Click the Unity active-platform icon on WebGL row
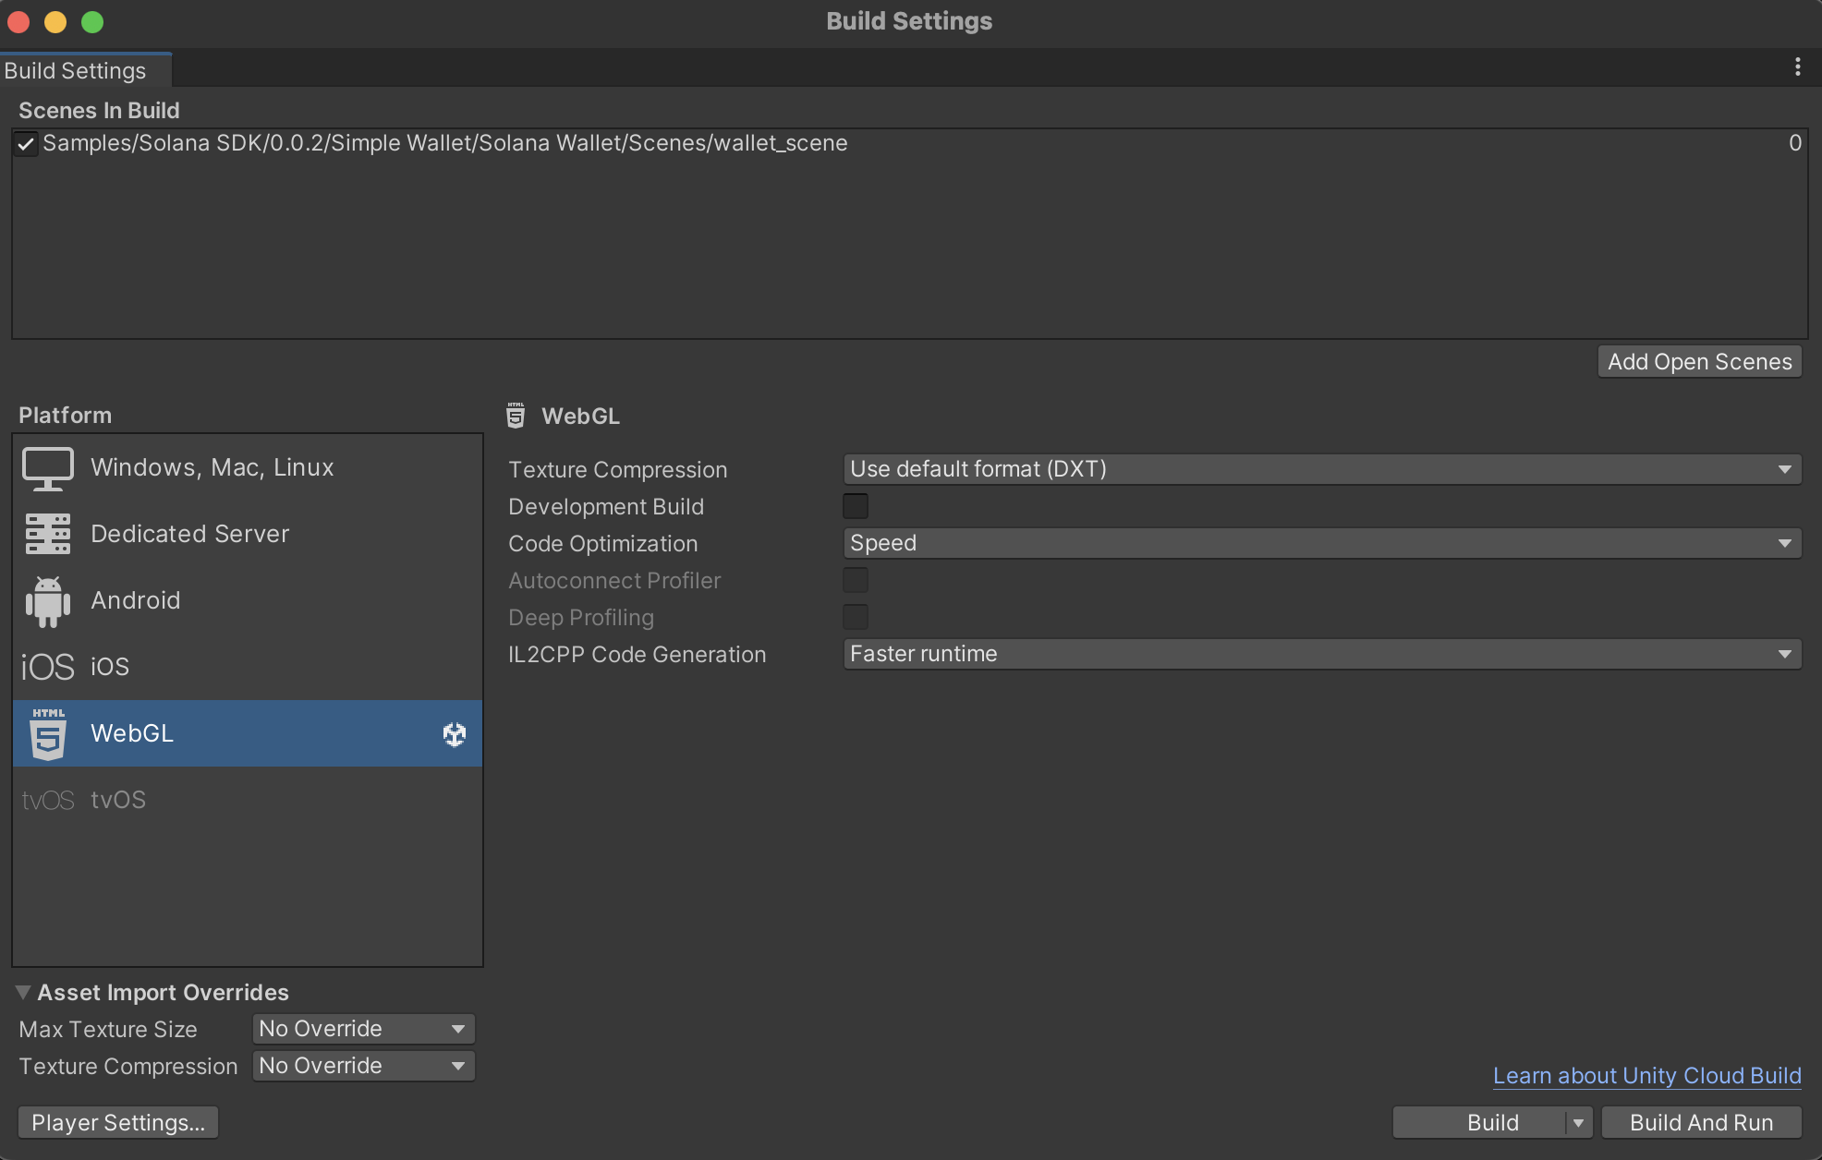1822x1160 pixels. click(454, 734)
